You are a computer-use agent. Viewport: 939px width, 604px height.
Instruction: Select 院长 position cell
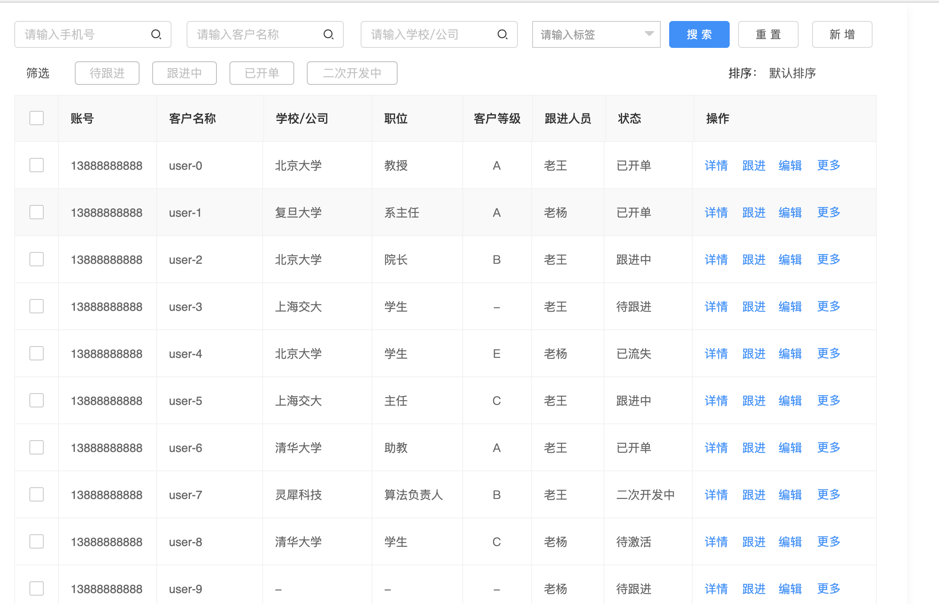point(396,260)
